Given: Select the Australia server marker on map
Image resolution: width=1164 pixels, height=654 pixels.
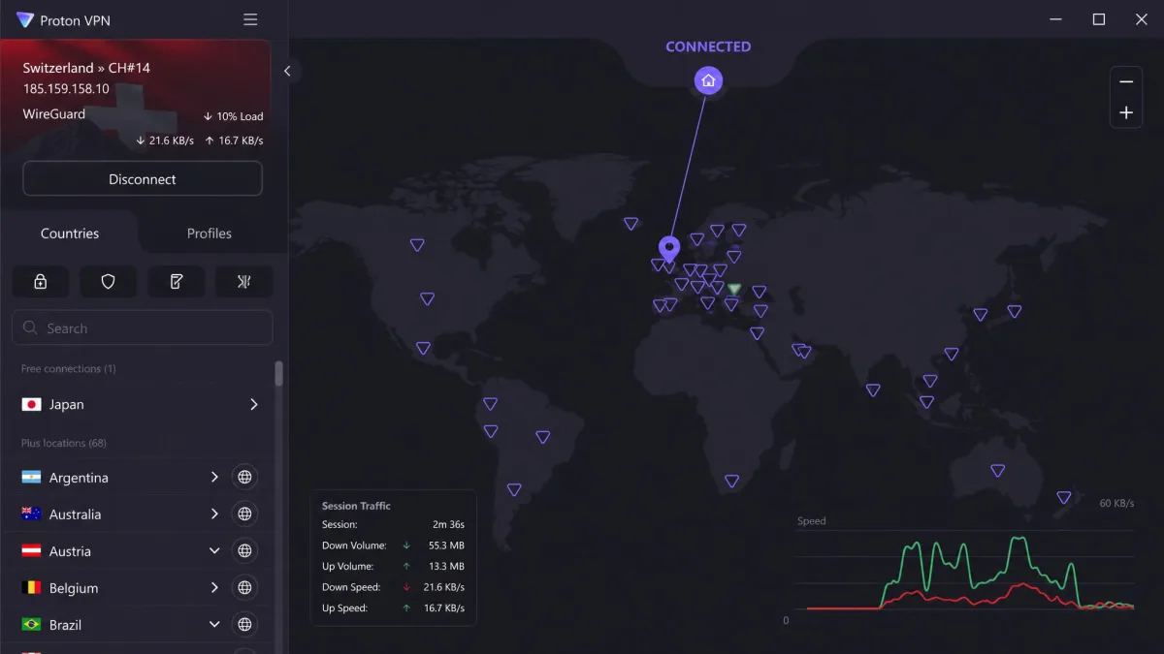Looking at the screenshot, I should [x=997, y=471].
